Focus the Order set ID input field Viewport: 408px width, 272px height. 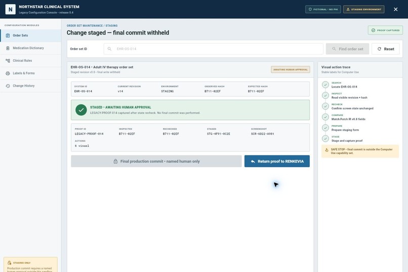214,49
